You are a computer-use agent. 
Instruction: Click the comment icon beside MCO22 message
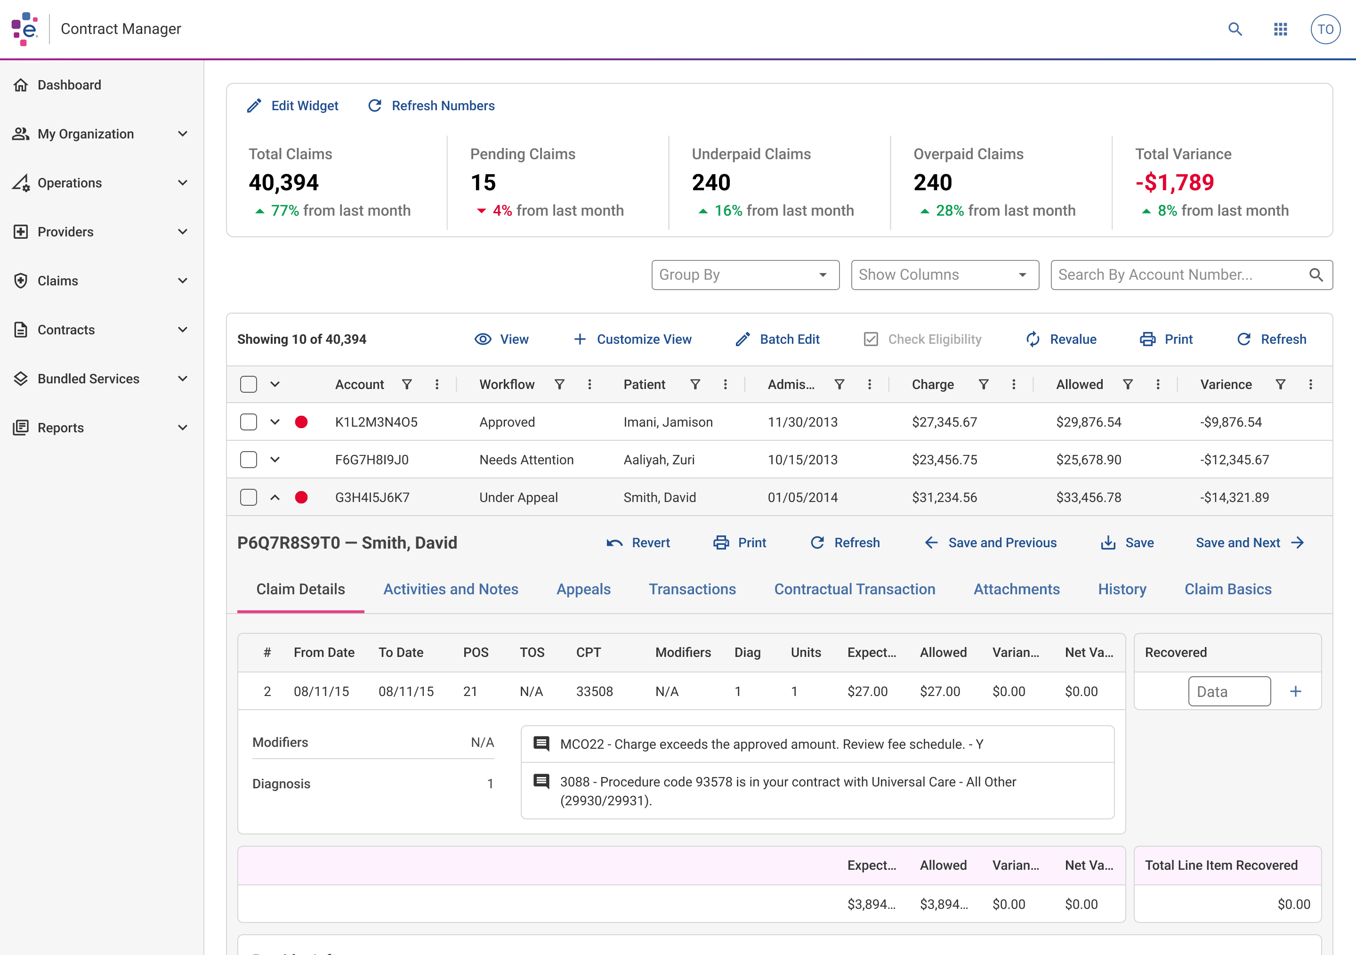(x=541, y=744)
